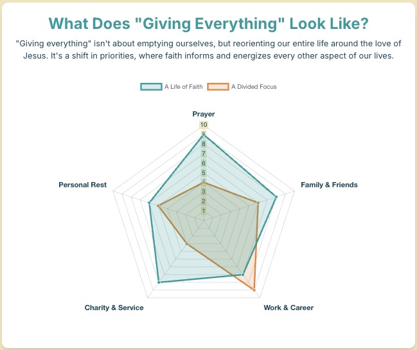Select the teal Charity & Service data point
This screenshot has height=350, width=417.
pos(159,282)
